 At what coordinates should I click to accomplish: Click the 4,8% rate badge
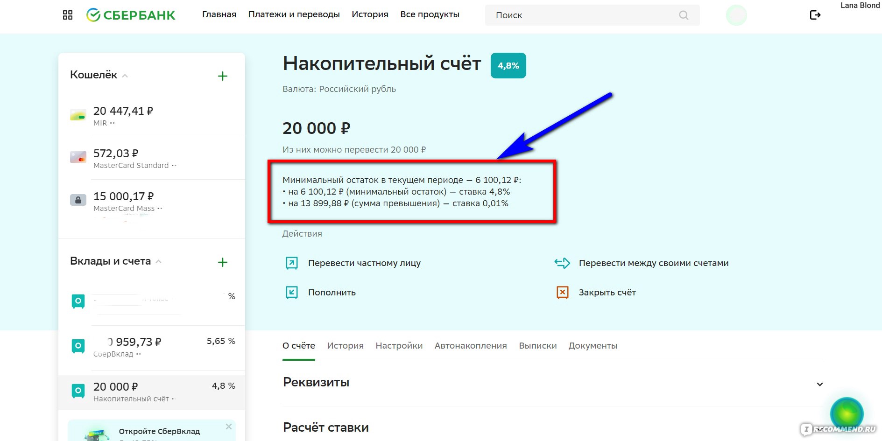[x=508, y=66]
